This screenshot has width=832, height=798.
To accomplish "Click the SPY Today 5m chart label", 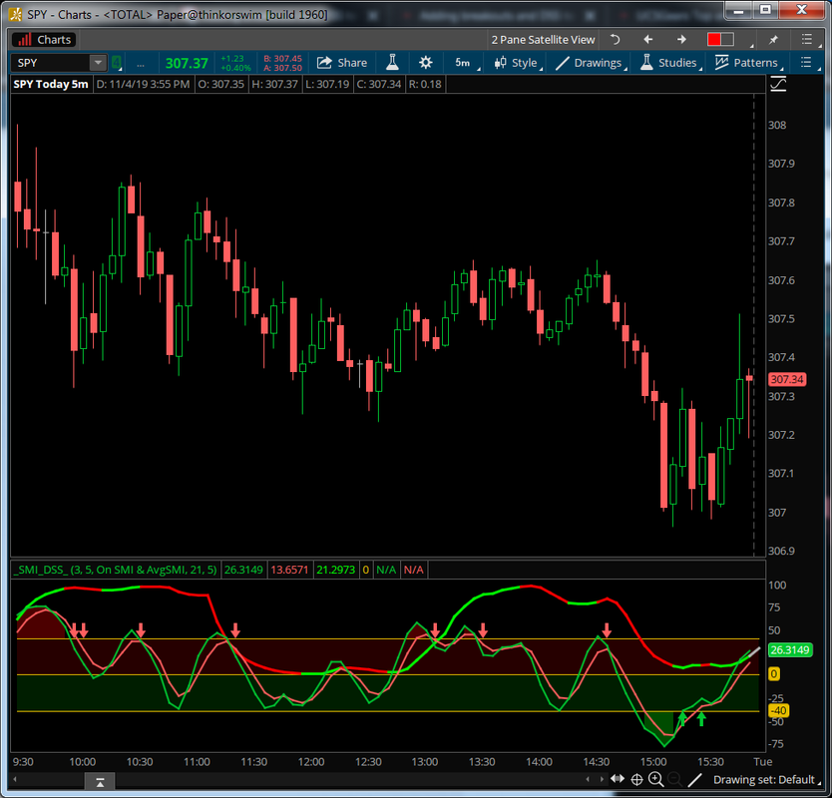I will 51,84.
